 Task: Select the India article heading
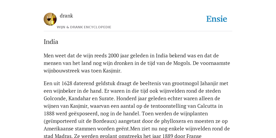(51, 42)
